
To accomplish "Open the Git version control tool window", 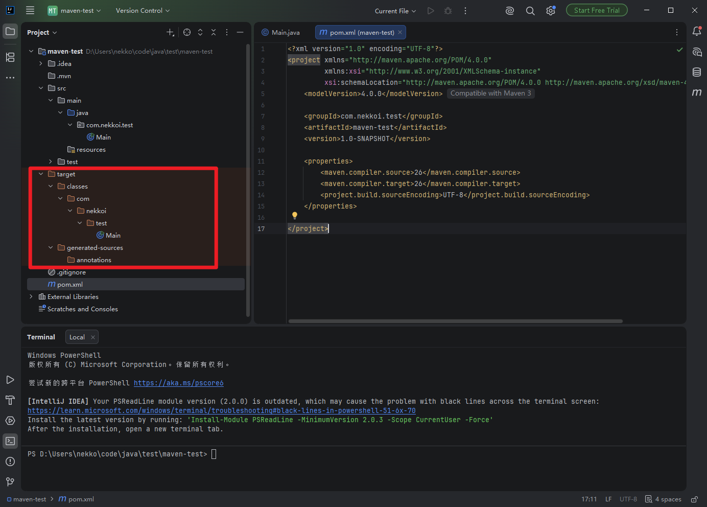I will 10,482.
